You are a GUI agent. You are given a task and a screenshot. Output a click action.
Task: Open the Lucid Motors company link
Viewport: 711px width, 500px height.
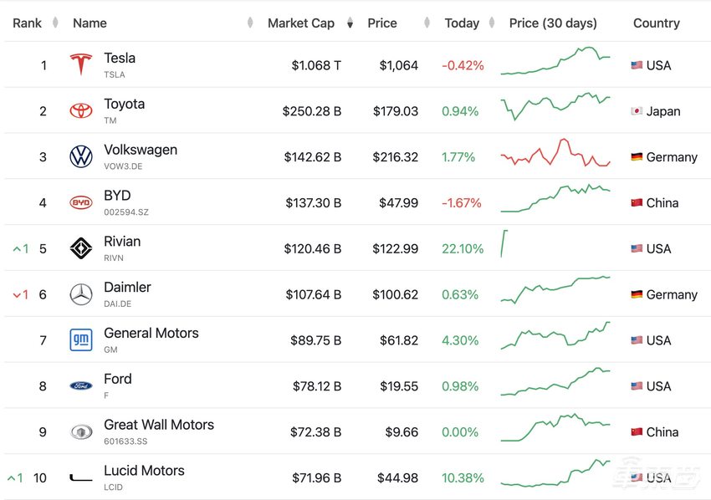click(144, 471)
